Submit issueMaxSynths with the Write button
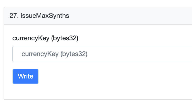Viewport: 192px width, 106px height. pyautogui.click(x=26, y=76)
